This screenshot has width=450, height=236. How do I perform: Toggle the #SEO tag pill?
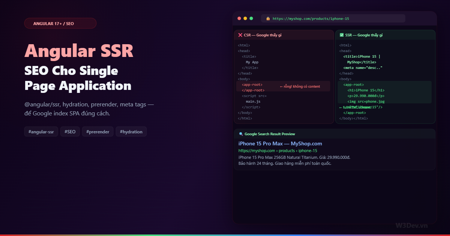[70, 131]
